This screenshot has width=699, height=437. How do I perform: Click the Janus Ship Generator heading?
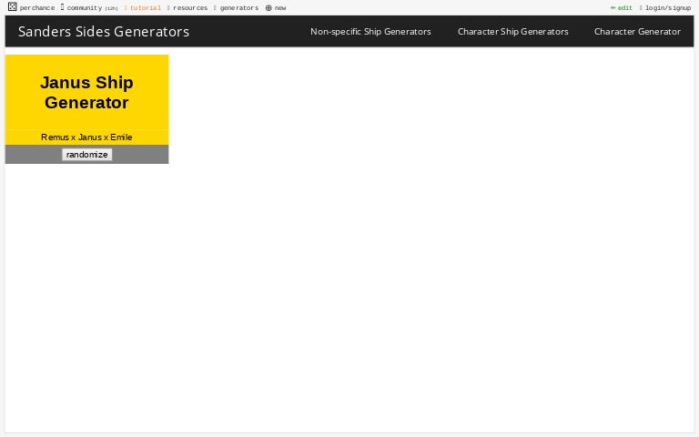tap(86, 92)
